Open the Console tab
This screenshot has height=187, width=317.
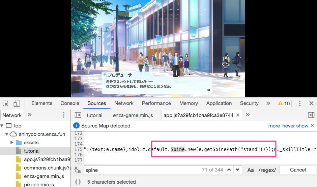[x=70, y=103]
